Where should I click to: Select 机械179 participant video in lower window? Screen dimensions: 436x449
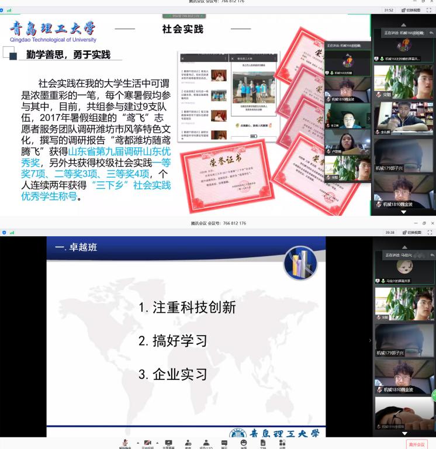pos(404,341)
